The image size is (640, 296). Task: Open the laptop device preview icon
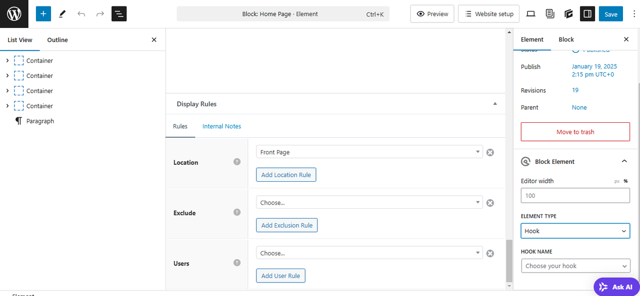pyautogui.click(x=531, y=14)
